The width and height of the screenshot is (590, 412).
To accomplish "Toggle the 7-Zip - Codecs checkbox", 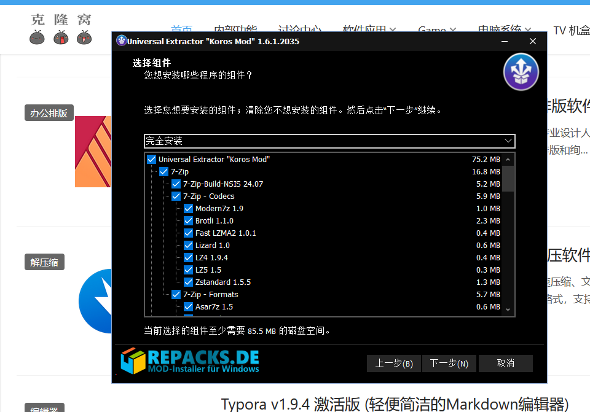I will 176,196.
